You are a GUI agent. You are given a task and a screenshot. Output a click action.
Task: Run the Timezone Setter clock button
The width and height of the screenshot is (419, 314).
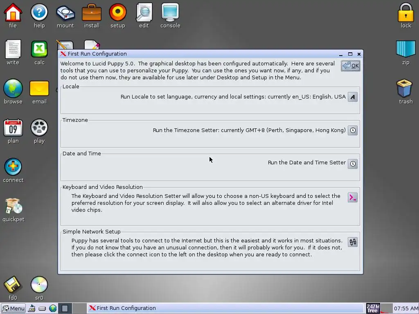352,130
